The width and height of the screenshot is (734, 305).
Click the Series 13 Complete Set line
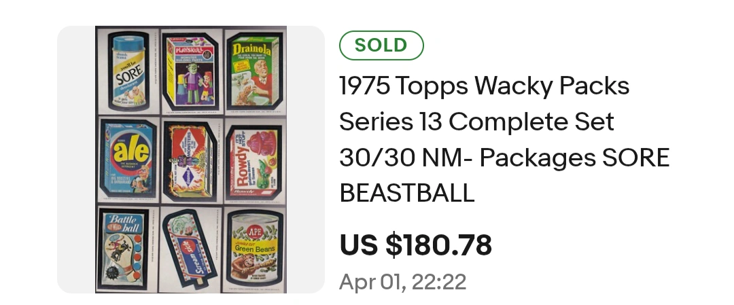[476, 122]
